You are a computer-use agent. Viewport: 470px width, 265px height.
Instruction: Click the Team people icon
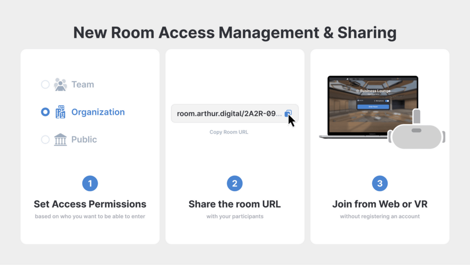[60, 85]
